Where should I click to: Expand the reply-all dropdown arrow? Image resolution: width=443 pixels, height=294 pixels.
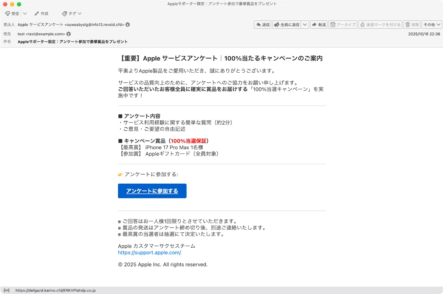tap(305, 25)
